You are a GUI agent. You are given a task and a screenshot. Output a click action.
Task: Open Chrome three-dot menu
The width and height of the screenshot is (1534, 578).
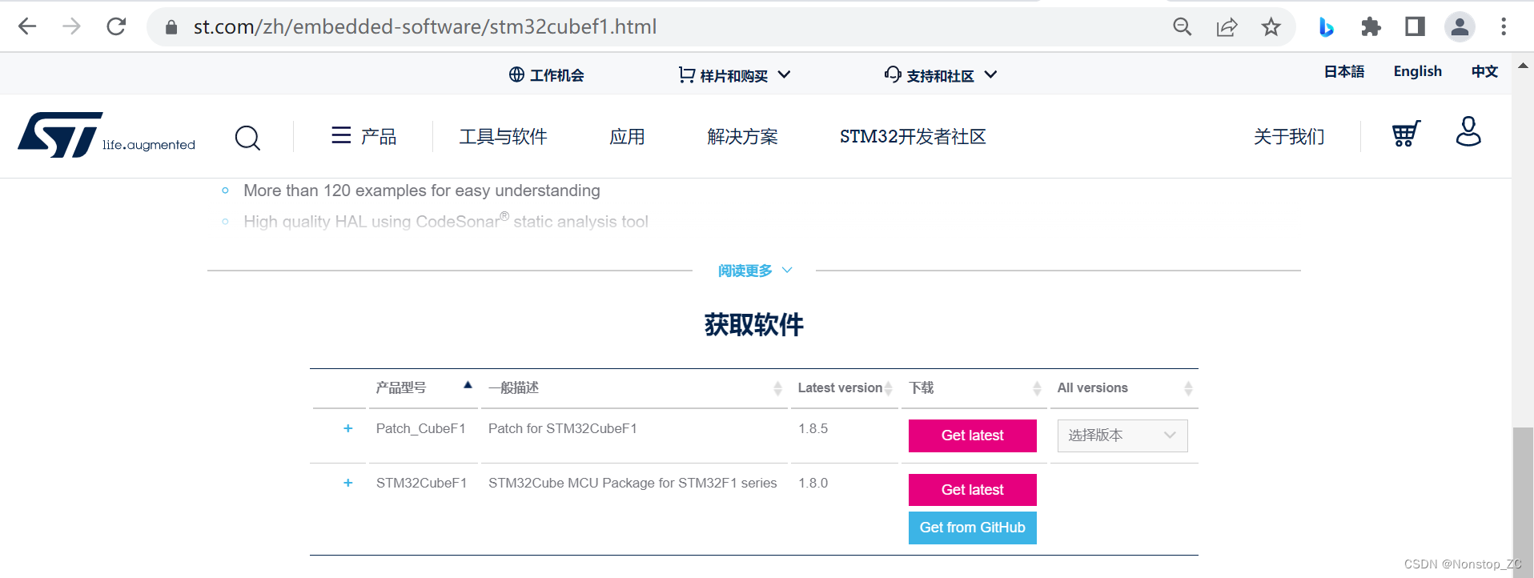[x=1504, y=26]
